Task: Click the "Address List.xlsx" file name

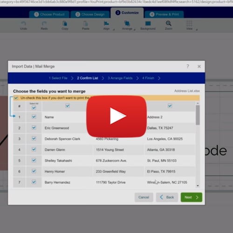Action: point(187,91)
